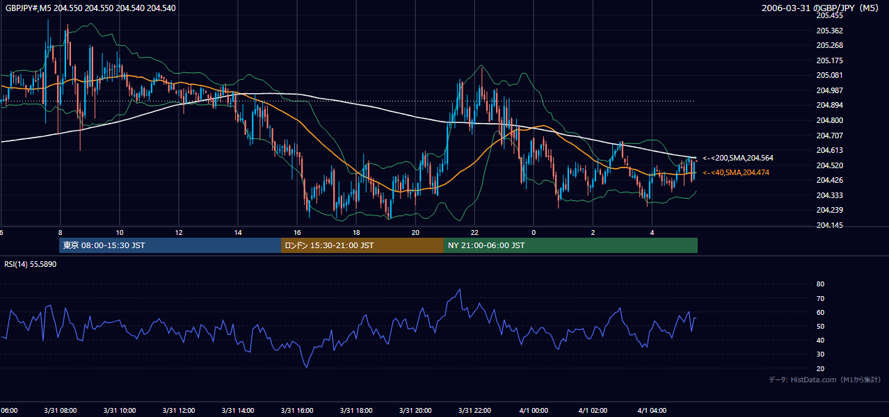Click RSI scale value 80
The width and height of the screenshot is (889, 417).
click(820, 284)
